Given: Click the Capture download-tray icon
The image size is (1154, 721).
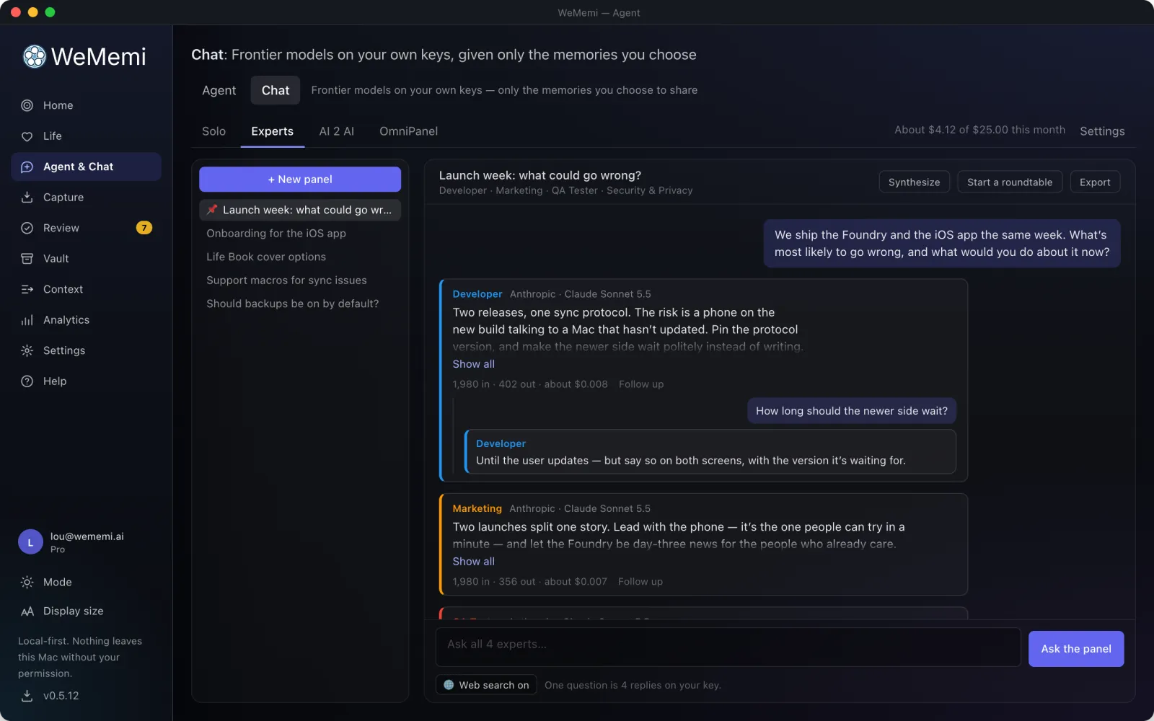Looking at the screenshot, I should click(27, 198).
